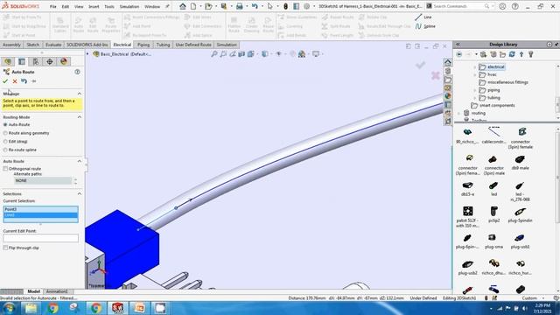Collapse the Selections section
The height and width of the screenshot is (315, 560).
click(80, 193)
